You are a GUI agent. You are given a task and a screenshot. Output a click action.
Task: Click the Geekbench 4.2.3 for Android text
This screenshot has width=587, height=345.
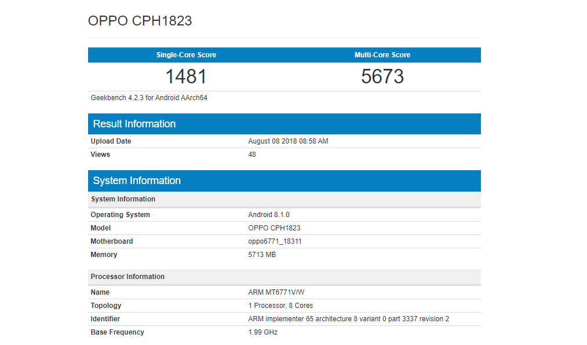pyautogui.click(x=149, y=98)
